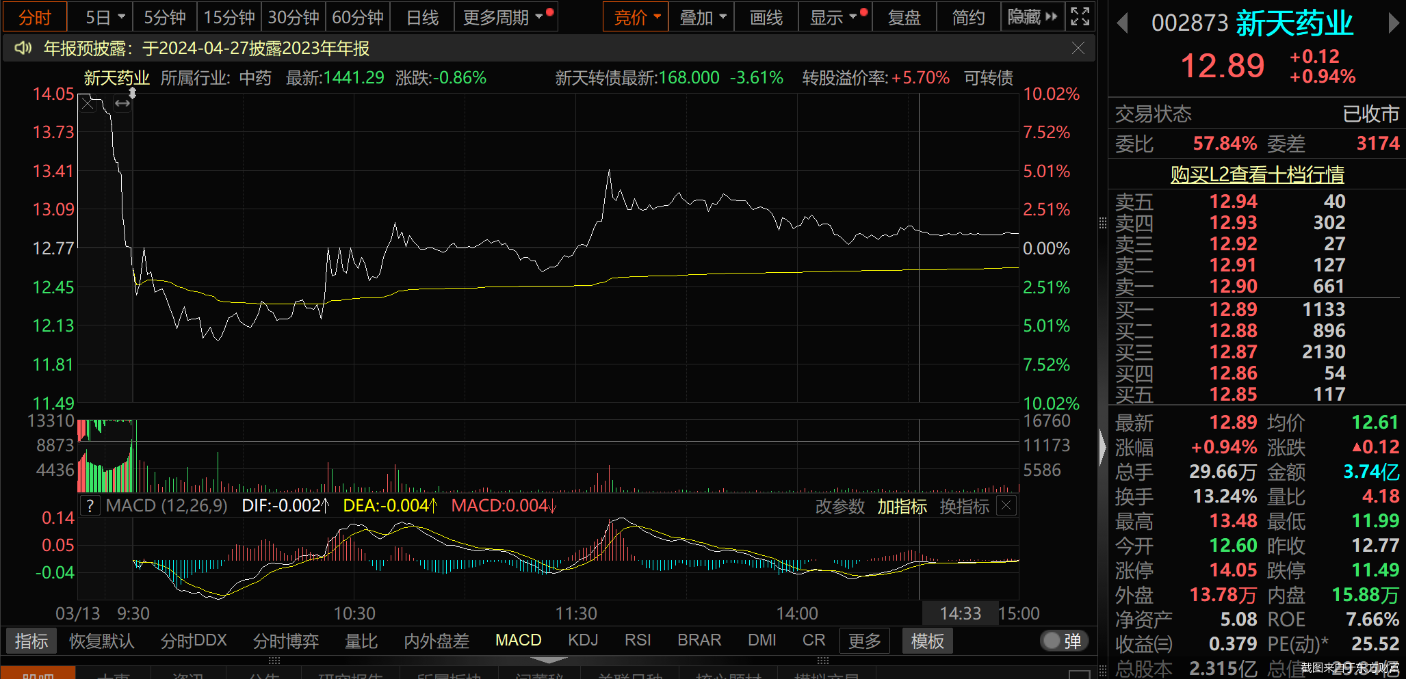This screenshot has height=679, width=1406.
Task: Close the MACD indicator panel
Action: pyautogui.click(x=1006, y=506)
